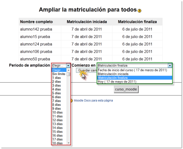Select 'Matriculación iniciada' start option
Viewport: 183px width, 149px height.
[x=114, y=74]
